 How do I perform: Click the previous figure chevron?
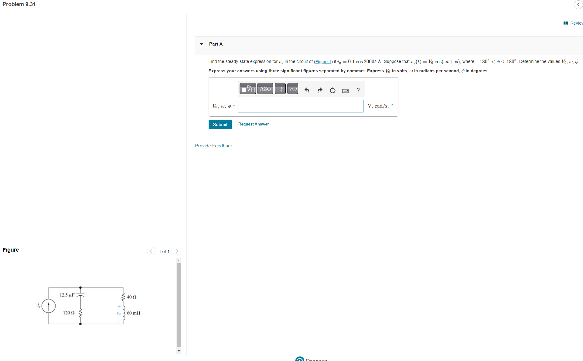point(151,251)
